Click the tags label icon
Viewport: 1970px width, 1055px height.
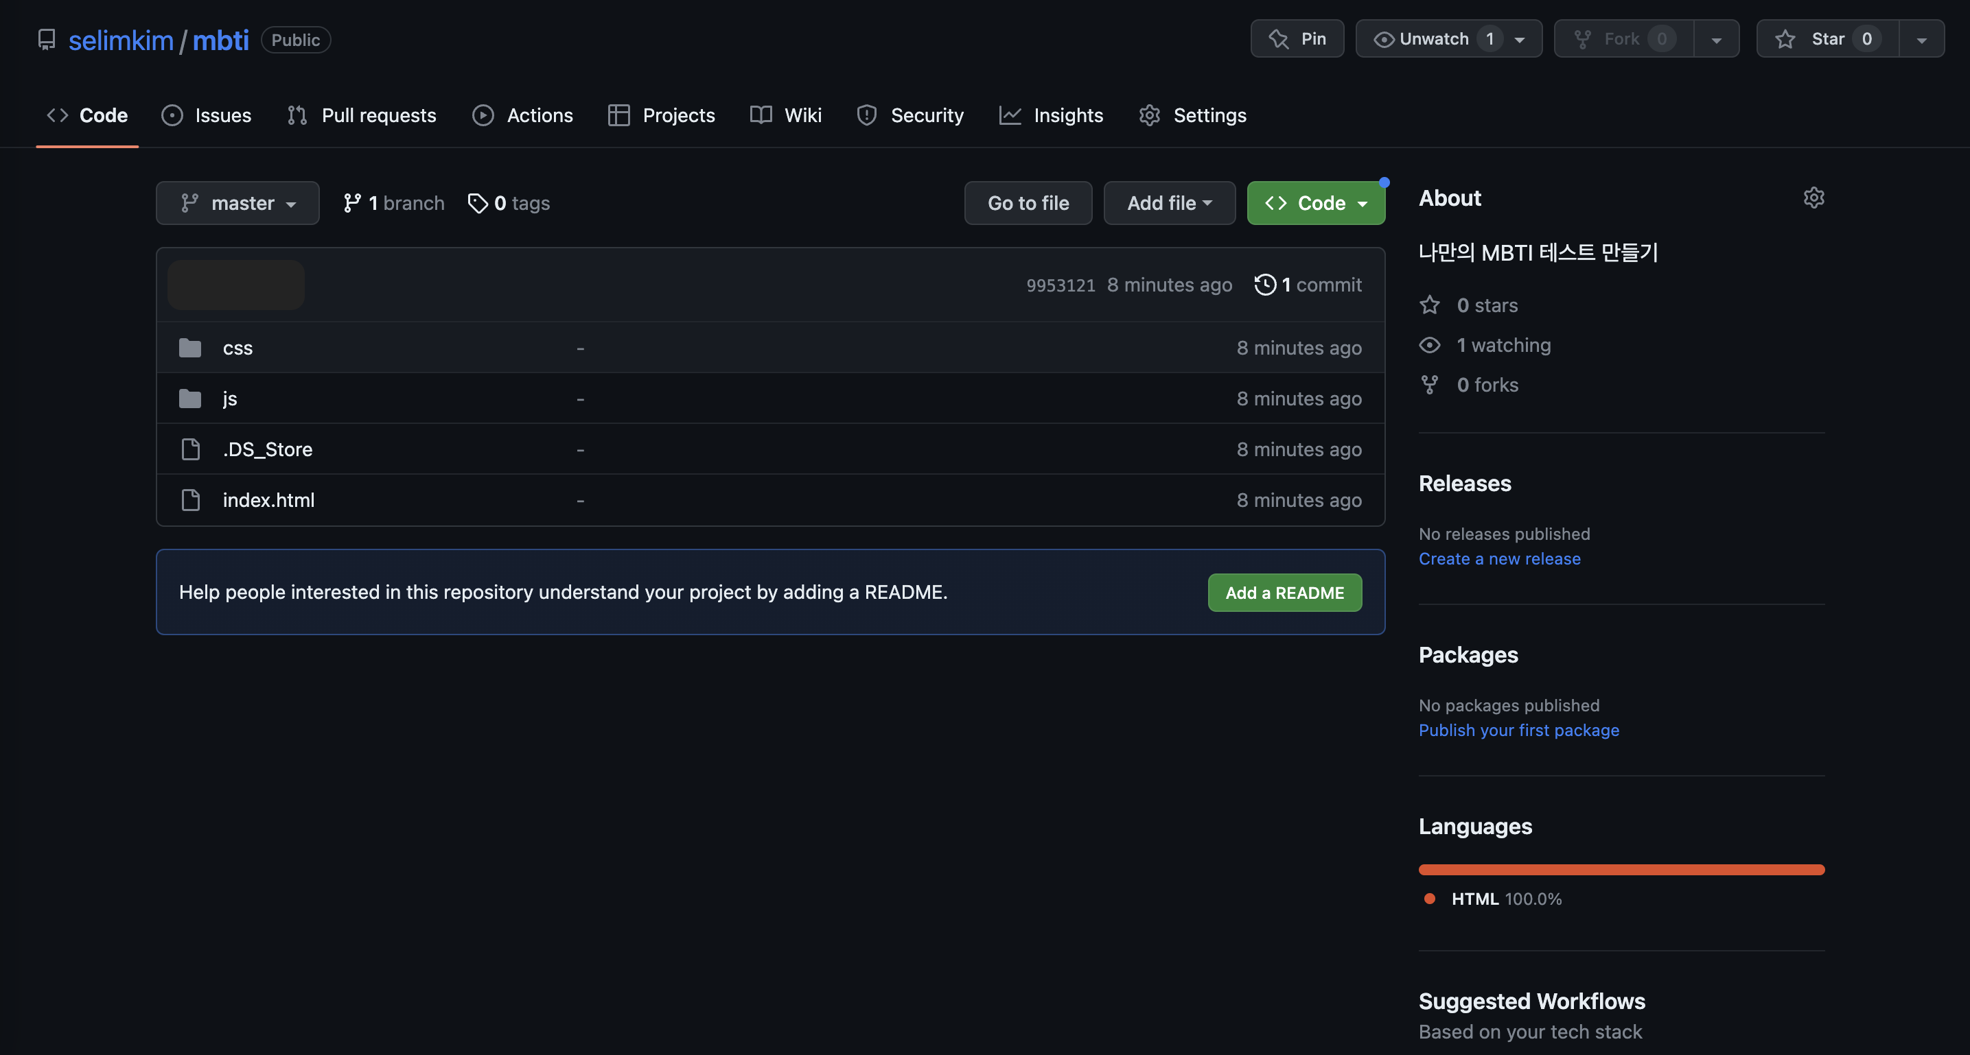point(477,203)
